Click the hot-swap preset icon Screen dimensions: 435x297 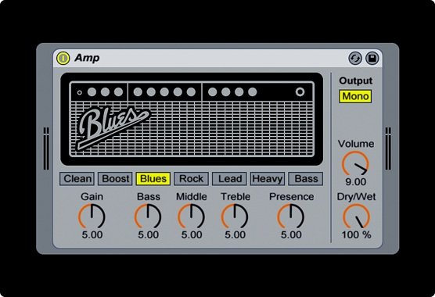(355, 58)
